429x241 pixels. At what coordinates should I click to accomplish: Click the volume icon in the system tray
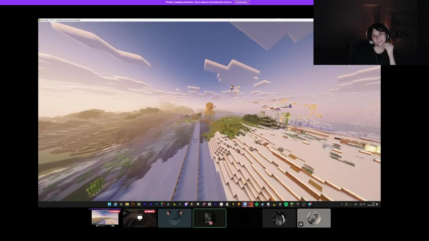coord(364,204)
